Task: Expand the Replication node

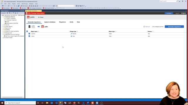Action: click(3, 28)
